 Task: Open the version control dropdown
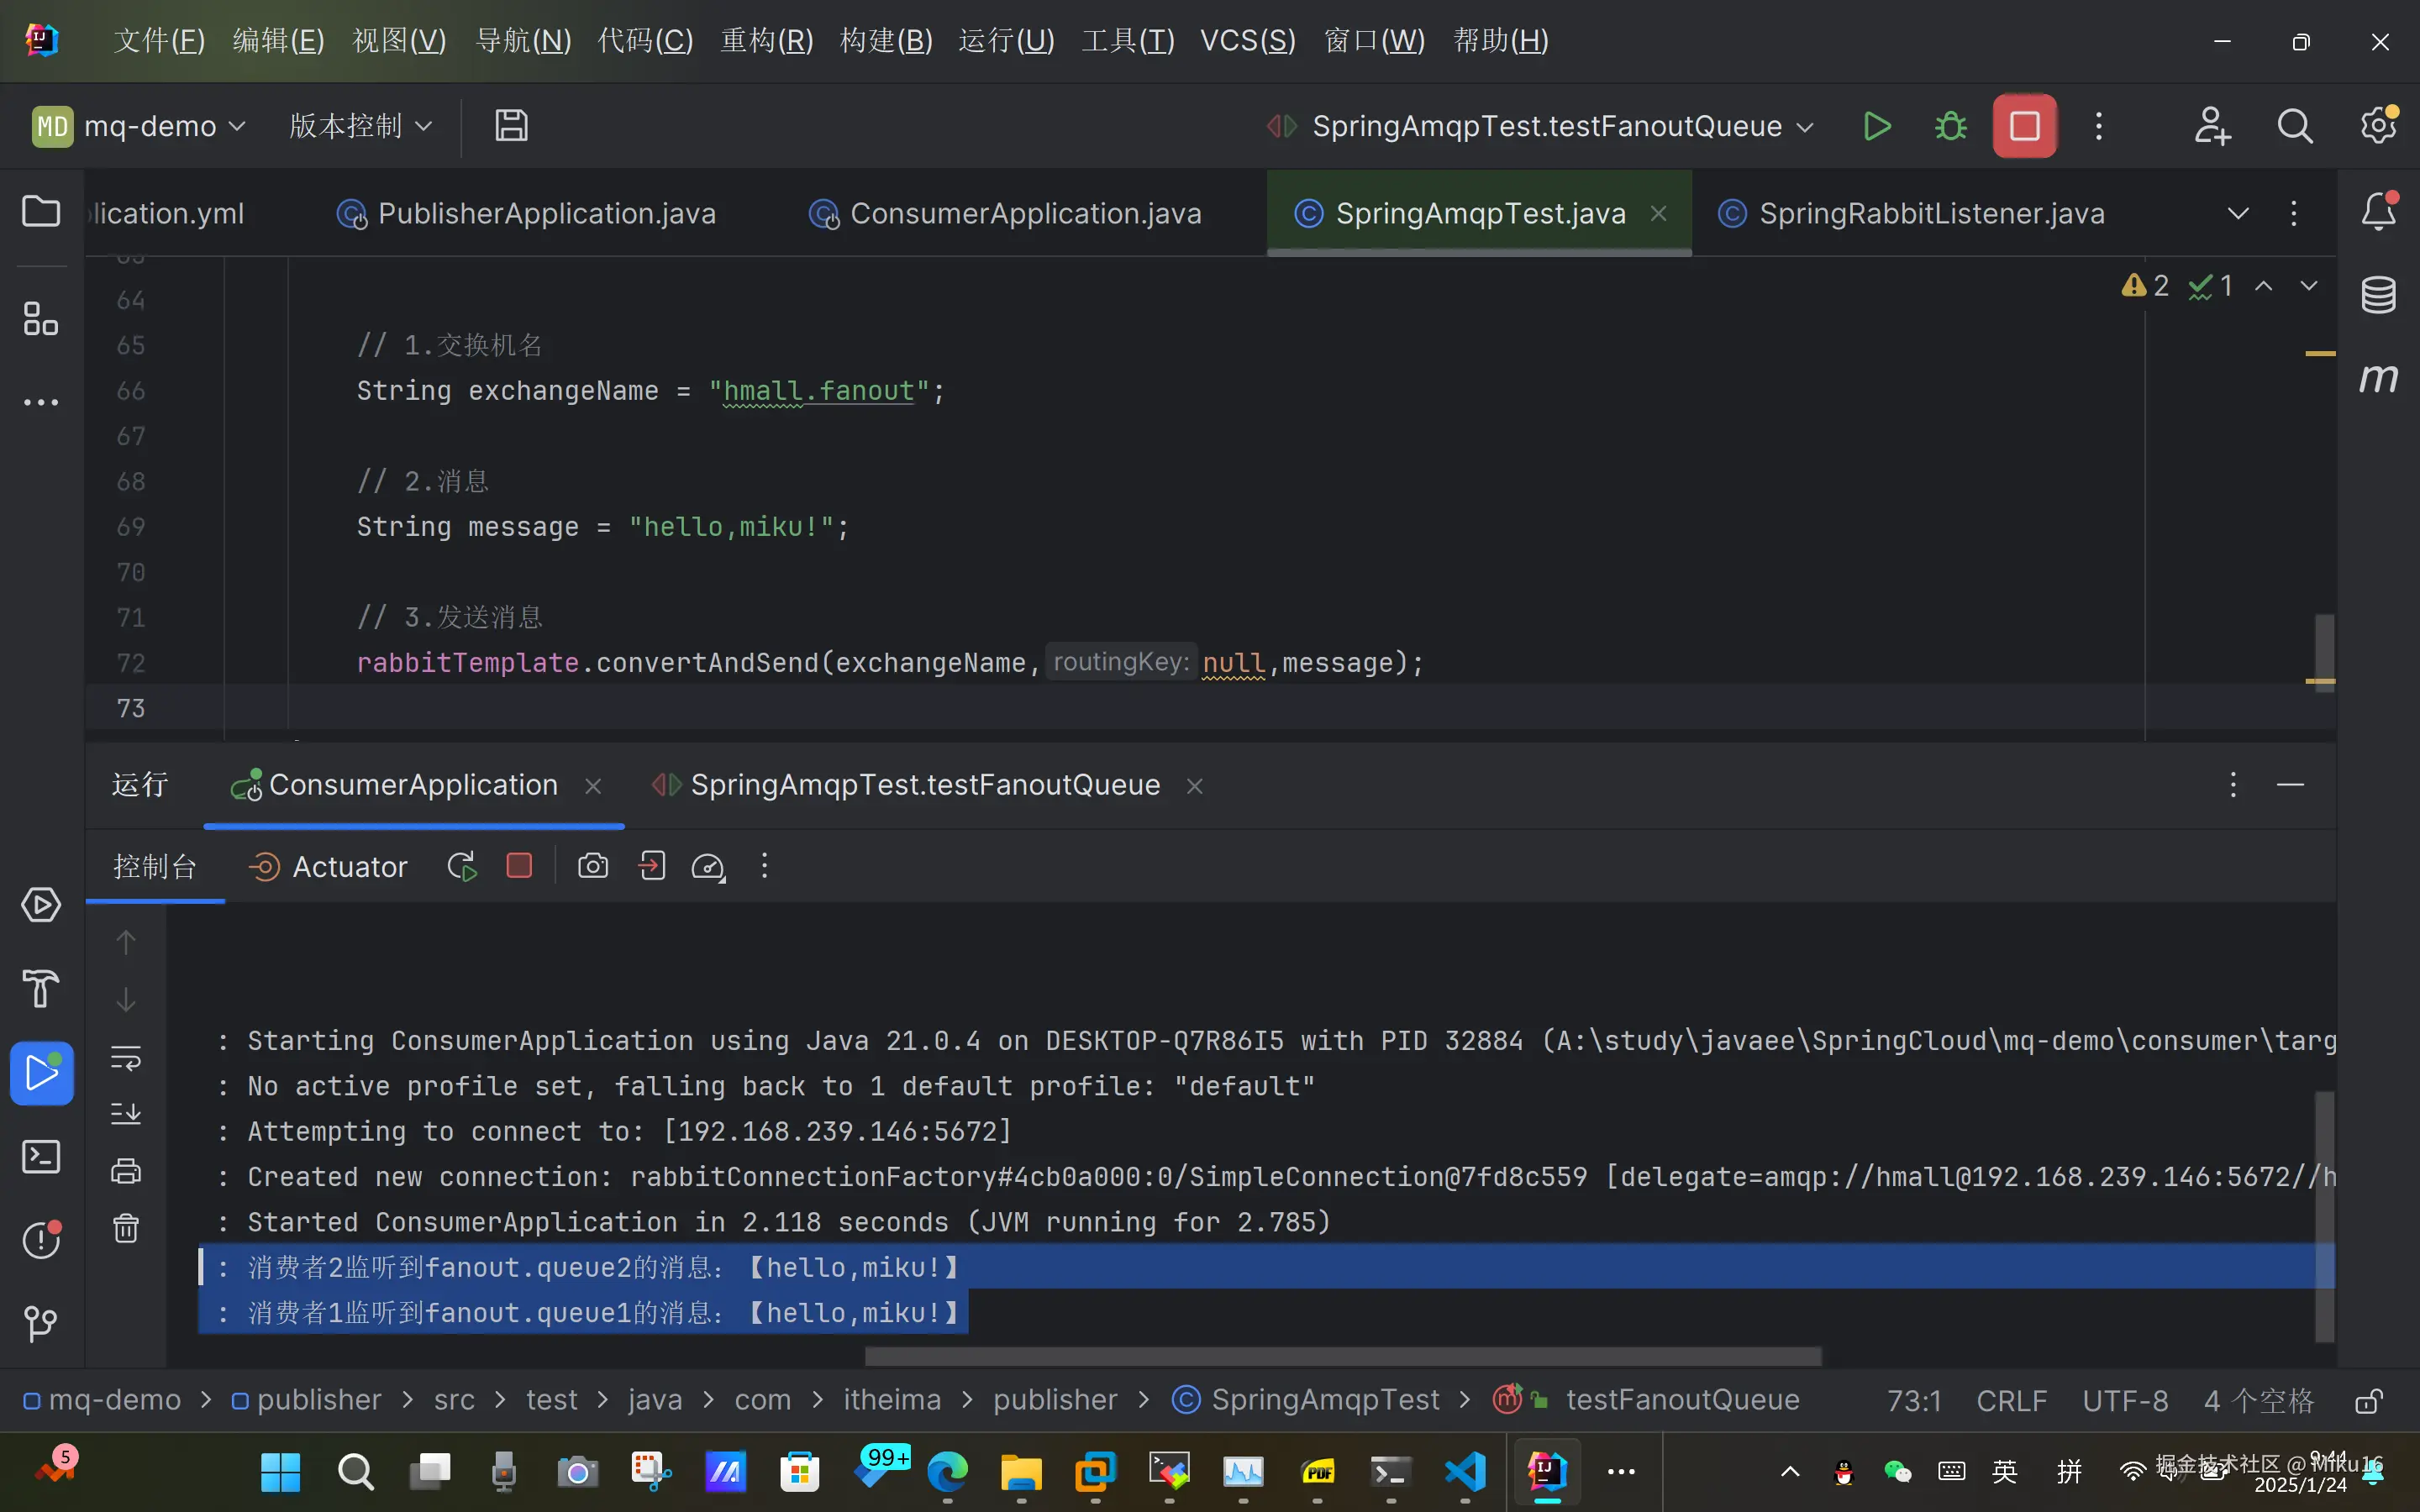tap(360, 126)
